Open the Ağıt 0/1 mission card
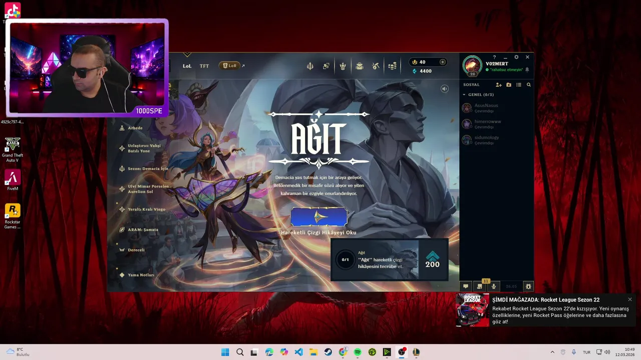The image size is (641, 360). [389, 259]
